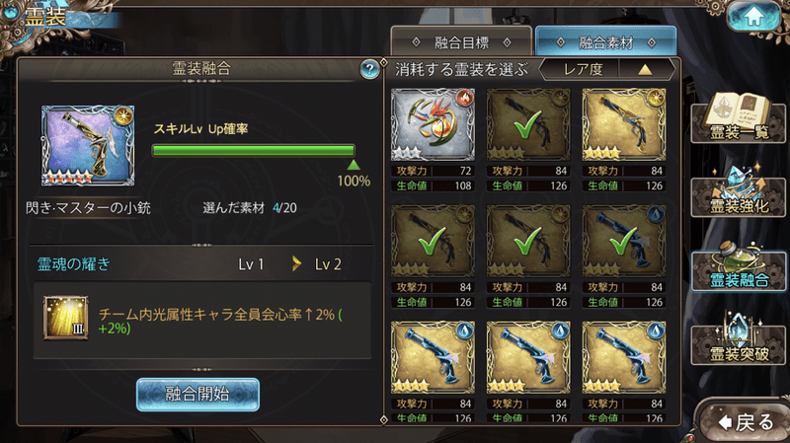The image size is (790, 443).
Task: Open 霊装一覧 book icon
Action: 739,118
